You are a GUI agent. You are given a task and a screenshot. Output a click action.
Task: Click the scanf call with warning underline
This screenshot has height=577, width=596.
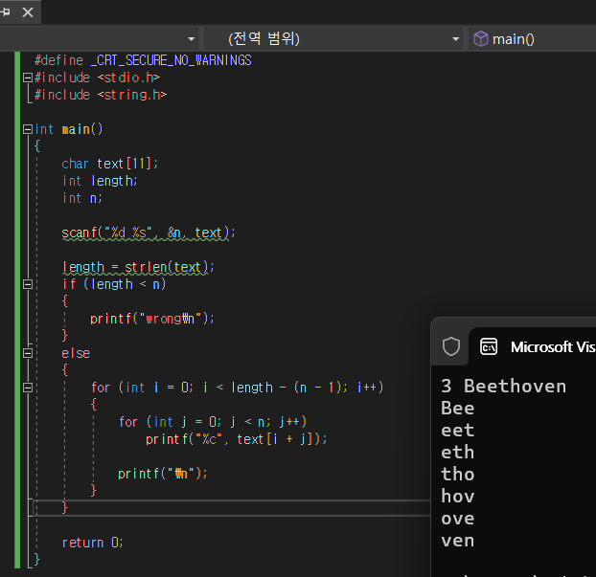[x=149, y=233]
